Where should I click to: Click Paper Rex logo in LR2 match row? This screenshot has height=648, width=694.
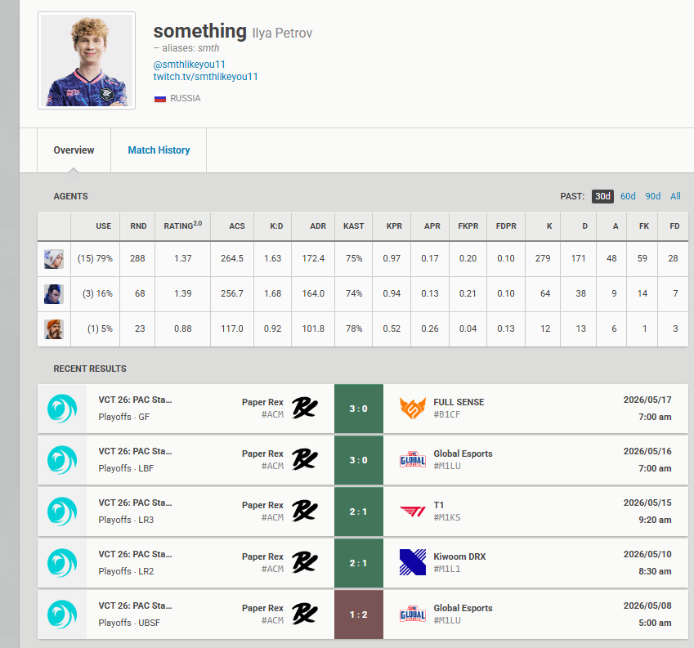tap(305, 562)
